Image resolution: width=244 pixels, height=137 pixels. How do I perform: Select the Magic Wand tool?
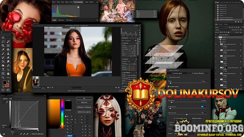(8, 42)
